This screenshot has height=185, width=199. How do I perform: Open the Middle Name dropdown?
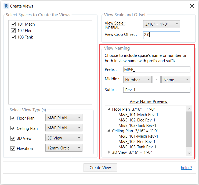click(176, 80)
